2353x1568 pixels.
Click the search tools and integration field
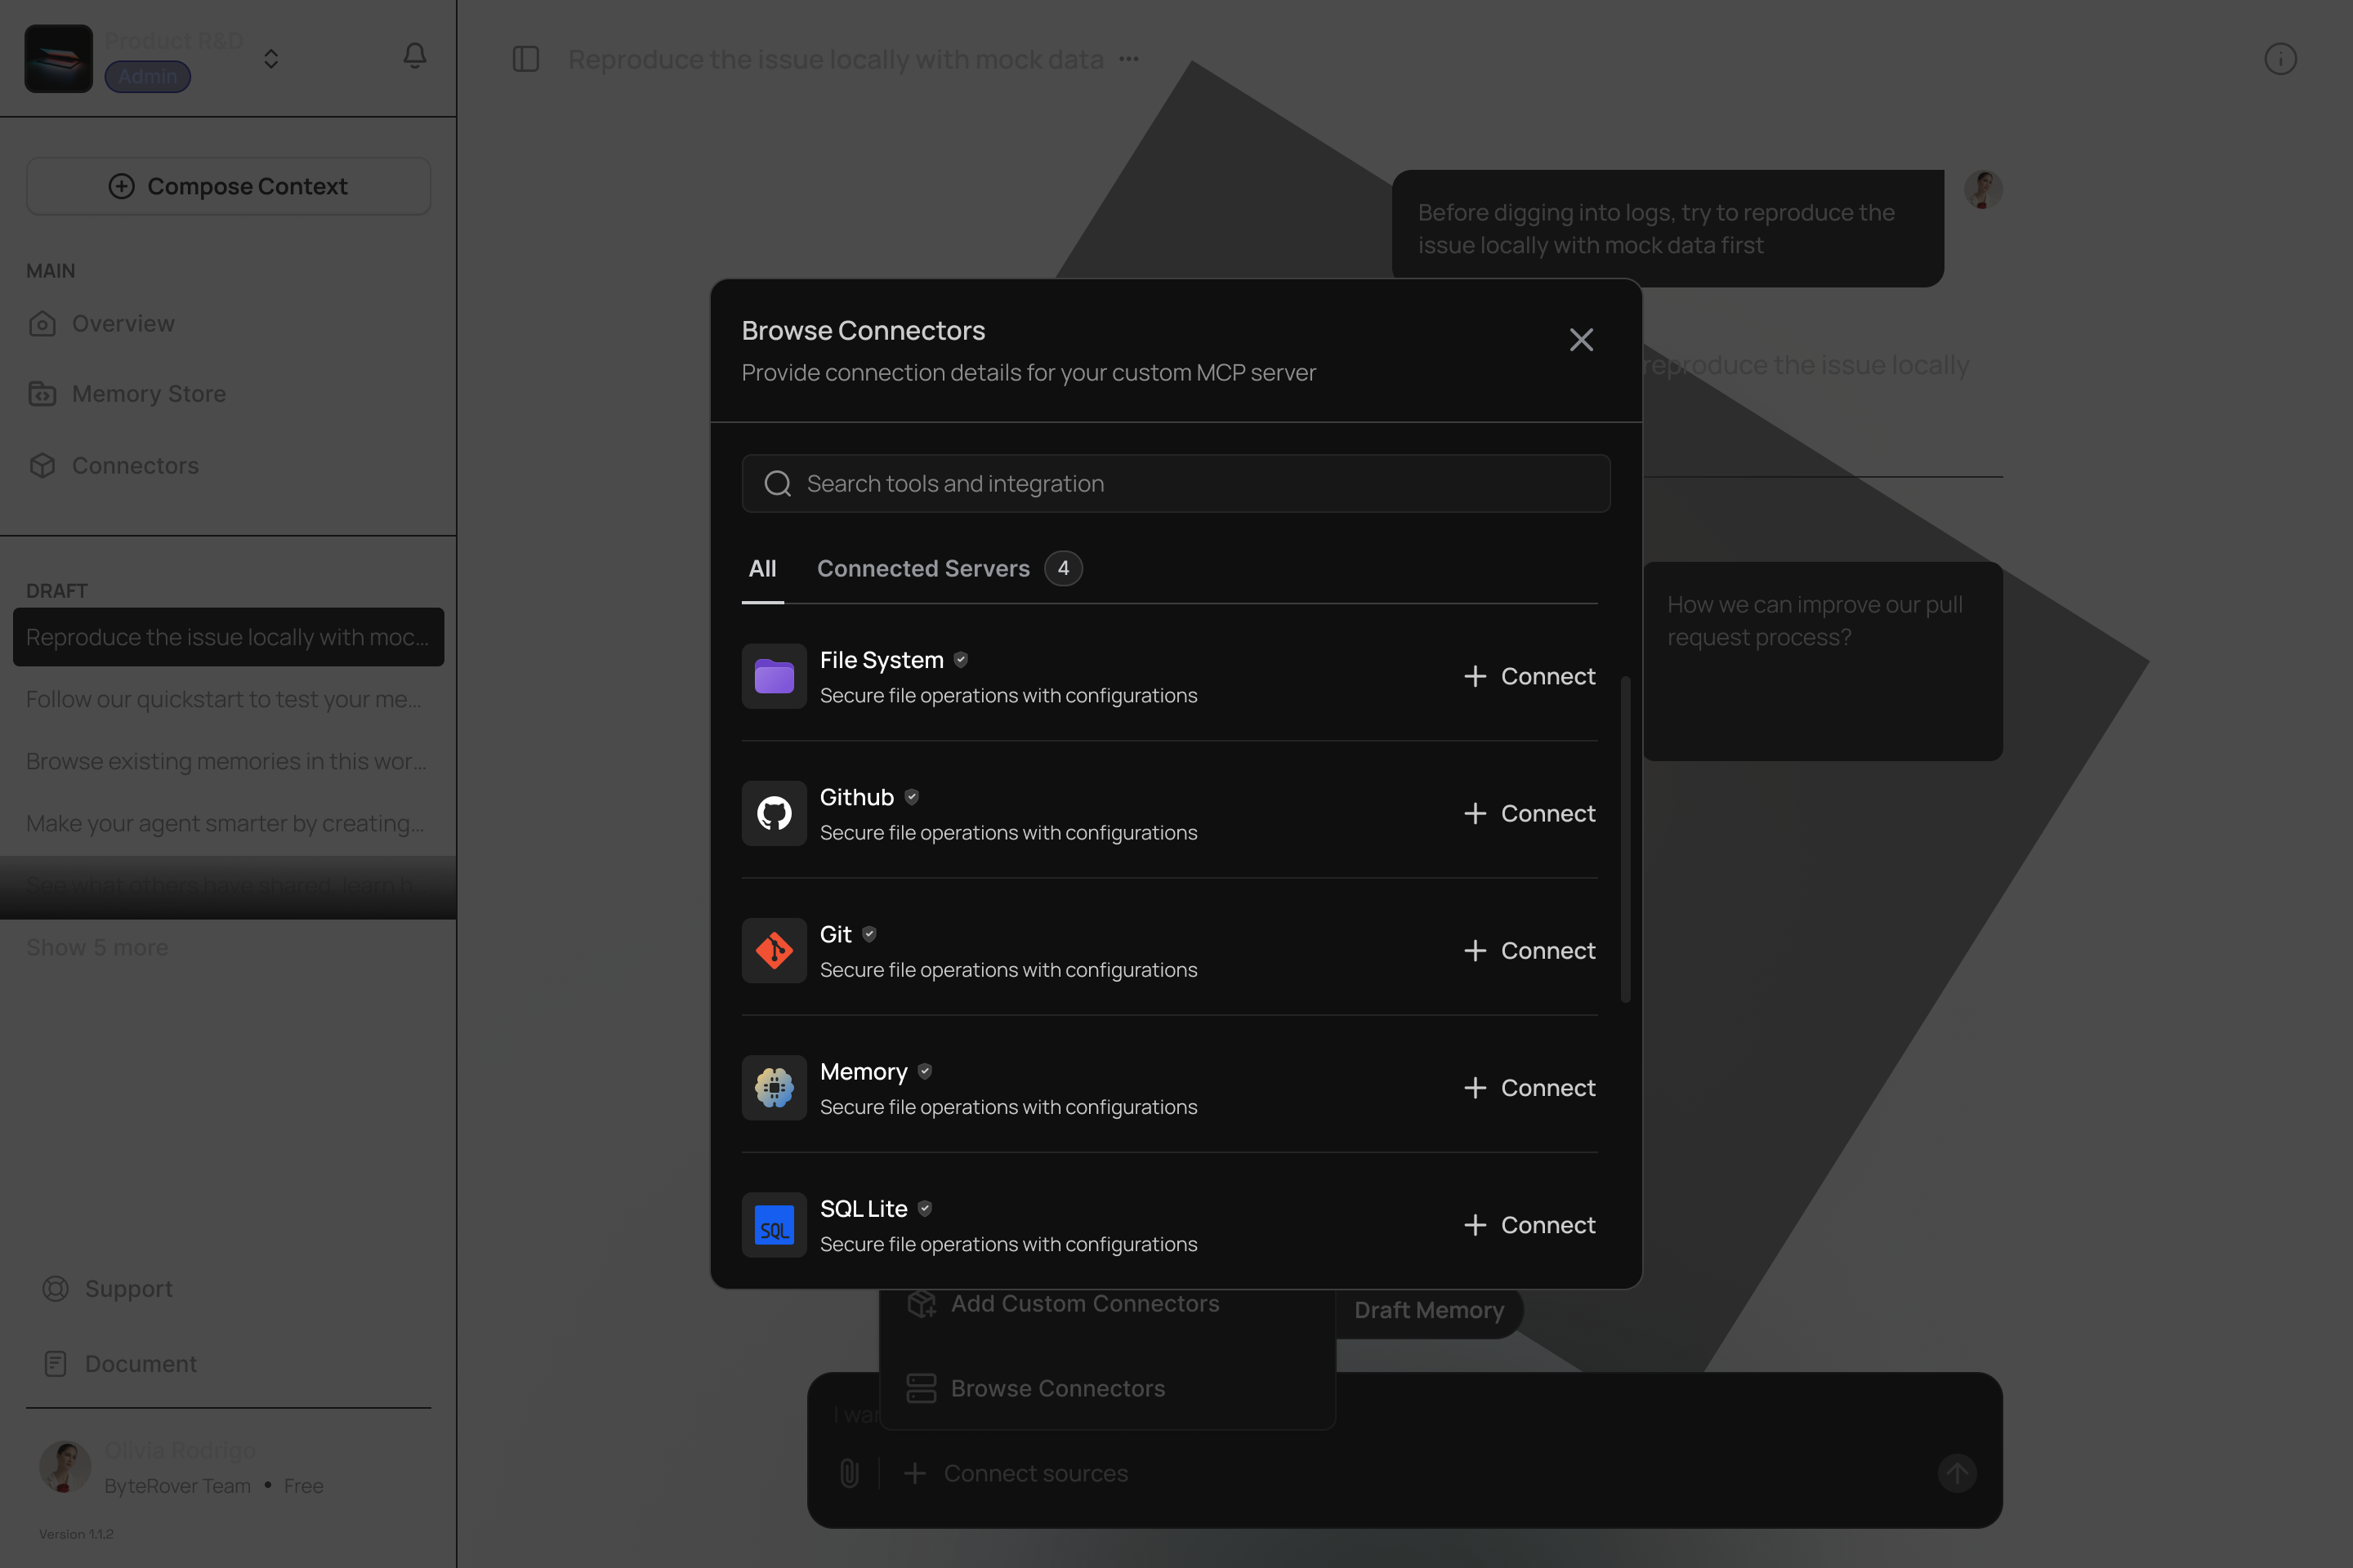1175,483
